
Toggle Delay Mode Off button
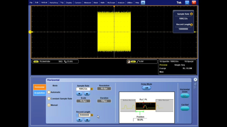(x=146, y=88)
